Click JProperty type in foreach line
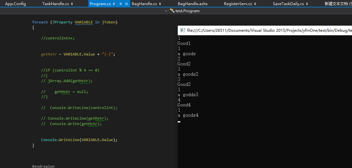 (62, 22)
